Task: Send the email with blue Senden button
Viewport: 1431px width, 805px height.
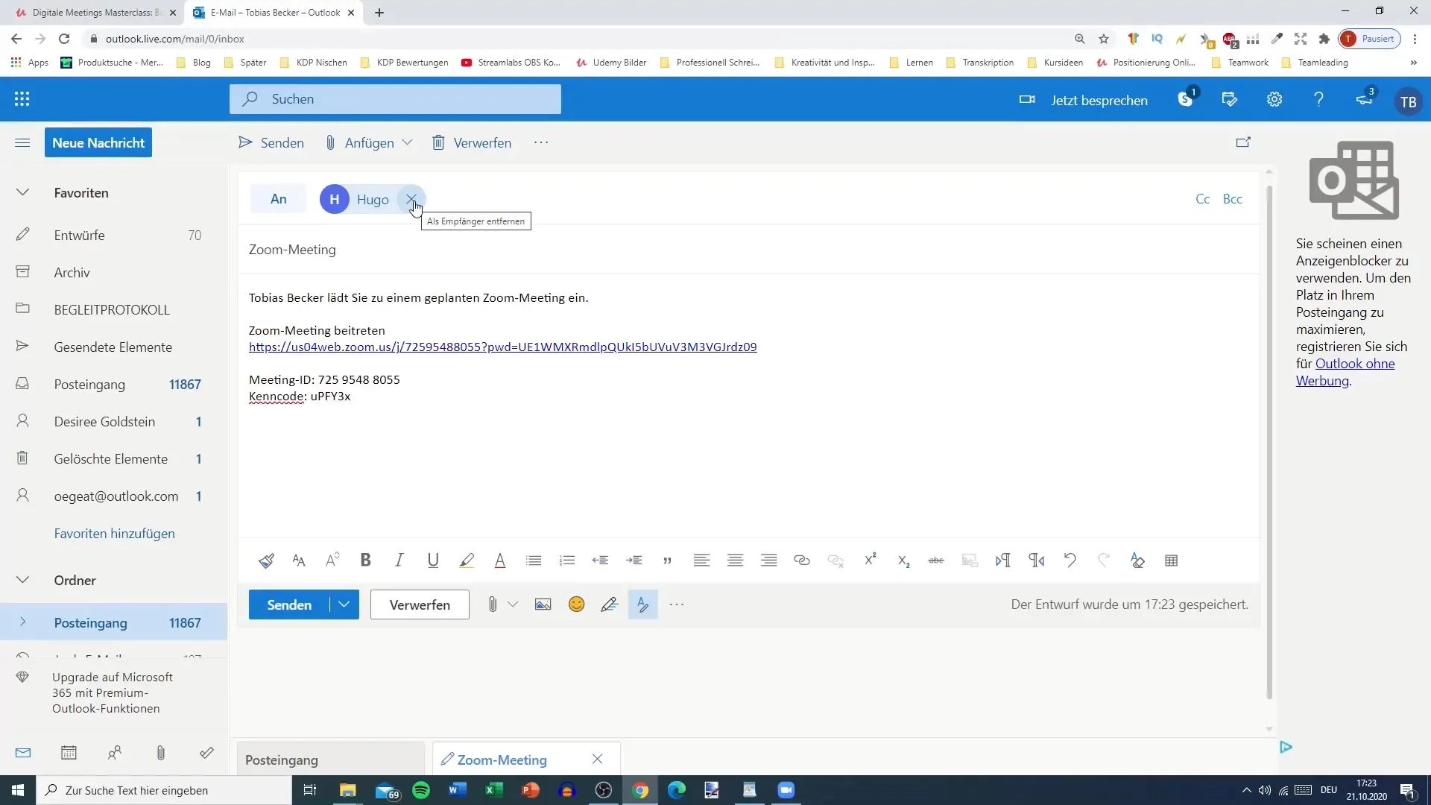Action: 289,604
